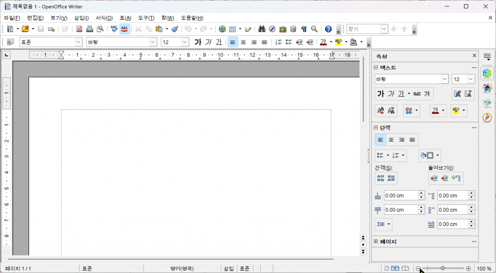The width and height of the screenshot is (496, 273).
Task: Open font color dropdown arrow in toolbar
Action: click(x=331, y=42)
